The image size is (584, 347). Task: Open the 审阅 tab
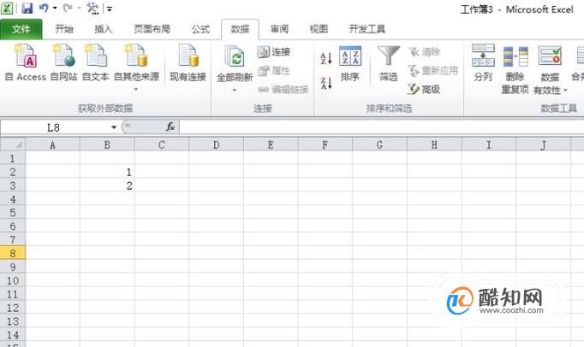[279, 29]
